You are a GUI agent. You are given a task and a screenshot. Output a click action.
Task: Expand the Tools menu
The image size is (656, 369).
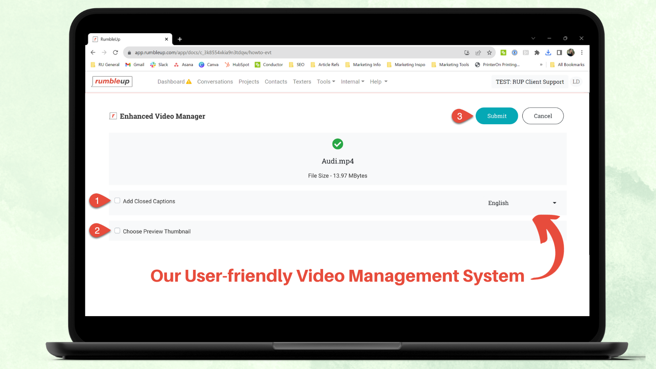tap(326, 81)
